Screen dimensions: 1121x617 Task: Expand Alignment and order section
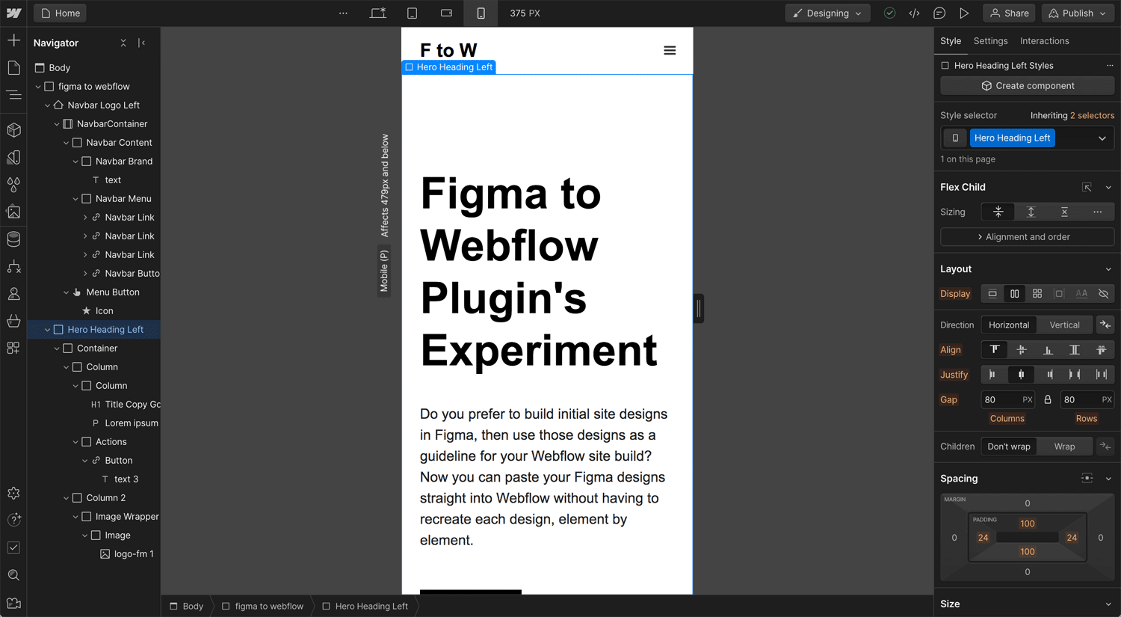point(1027,237)
